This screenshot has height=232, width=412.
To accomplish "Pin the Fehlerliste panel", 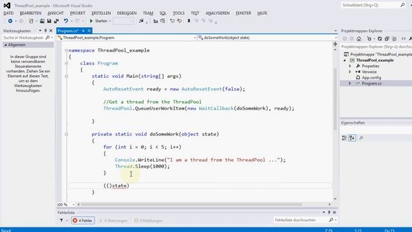I will coord(329,212).
